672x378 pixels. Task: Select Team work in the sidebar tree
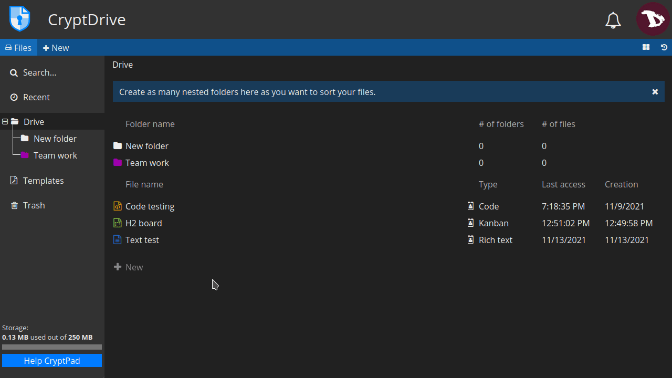(x=55, y=155)
